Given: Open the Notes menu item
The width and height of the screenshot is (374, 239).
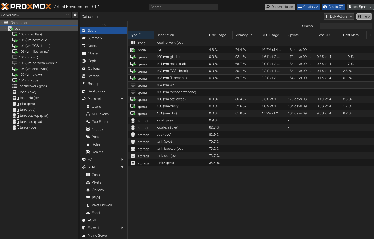Looking at the screenshot, I should click(x=103, y=46).
